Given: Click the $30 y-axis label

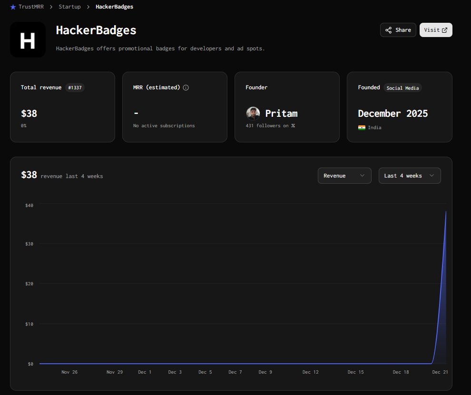Looking at the screenshot, I should [x=29, y=244].
